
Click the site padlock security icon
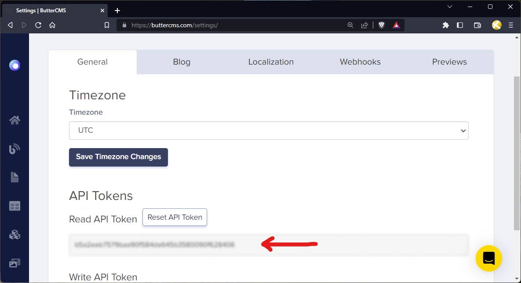point(124,25)
